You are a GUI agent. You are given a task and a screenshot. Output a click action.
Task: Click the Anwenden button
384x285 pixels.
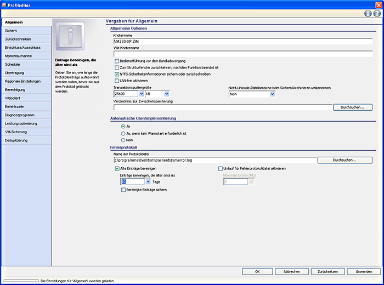[x=363, y=271]
